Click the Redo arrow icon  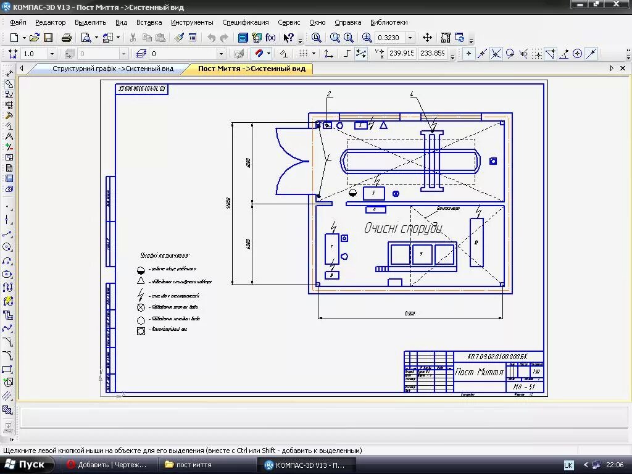[224, 38]
